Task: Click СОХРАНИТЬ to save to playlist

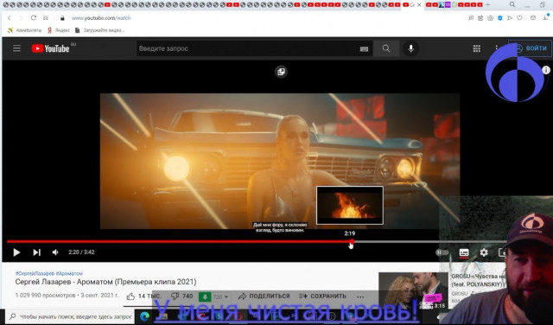Action: [x=322, y=296]
